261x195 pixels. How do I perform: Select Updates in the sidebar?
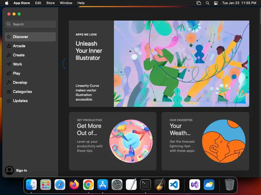30,101
